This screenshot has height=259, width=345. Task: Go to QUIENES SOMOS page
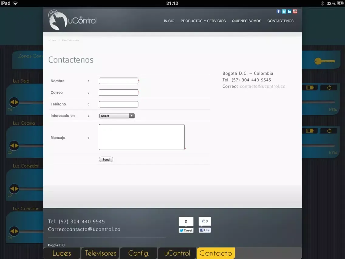(246, 21)
